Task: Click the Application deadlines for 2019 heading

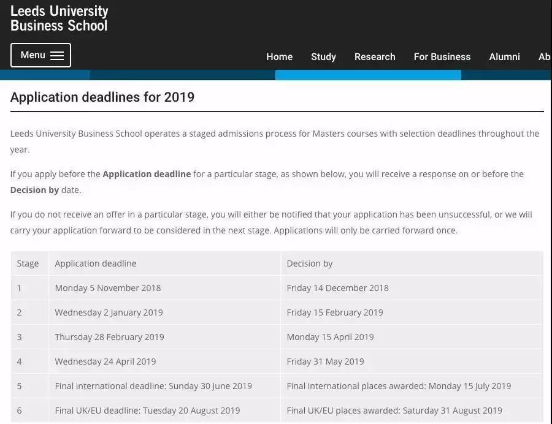Action: point(102,97)
